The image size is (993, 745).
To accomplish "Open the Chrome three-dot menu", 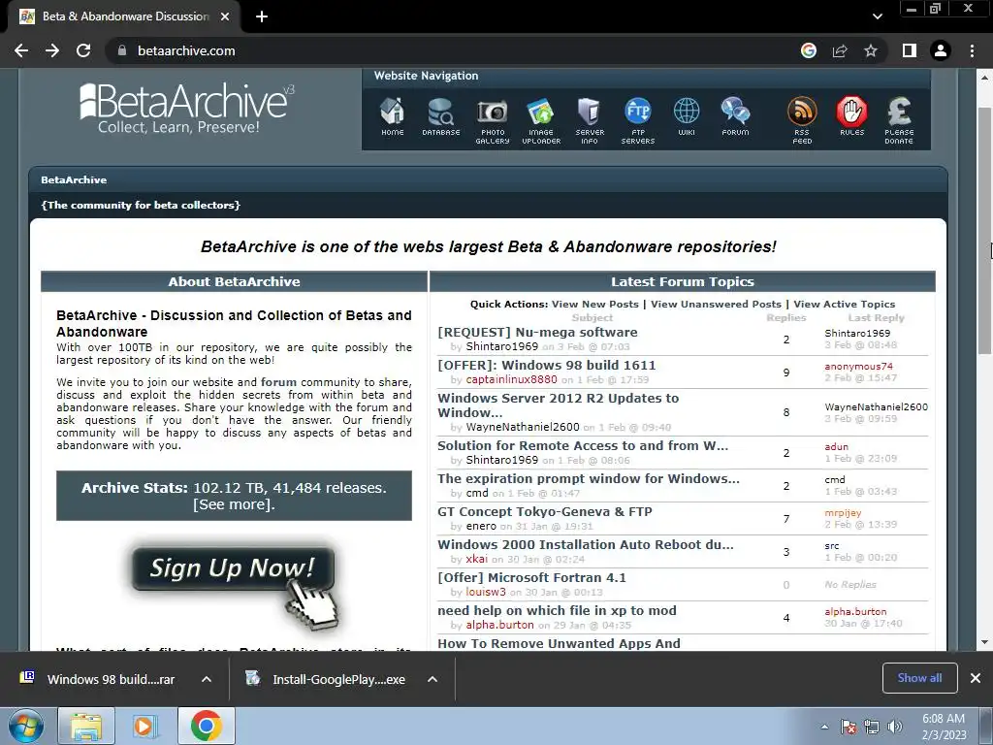I will coord(972,50).
